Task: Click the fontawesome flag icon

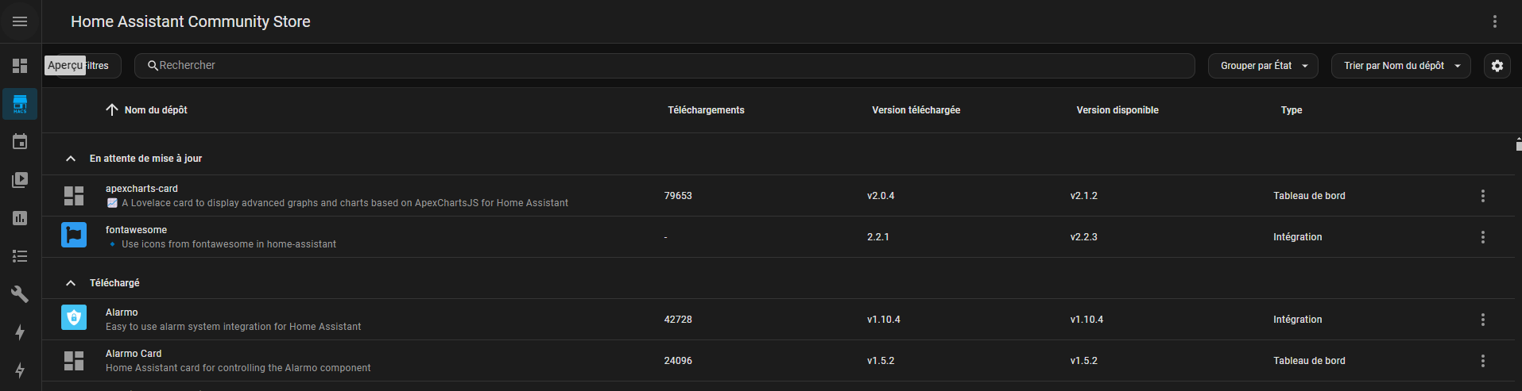Action: click(x=74, y=235)
